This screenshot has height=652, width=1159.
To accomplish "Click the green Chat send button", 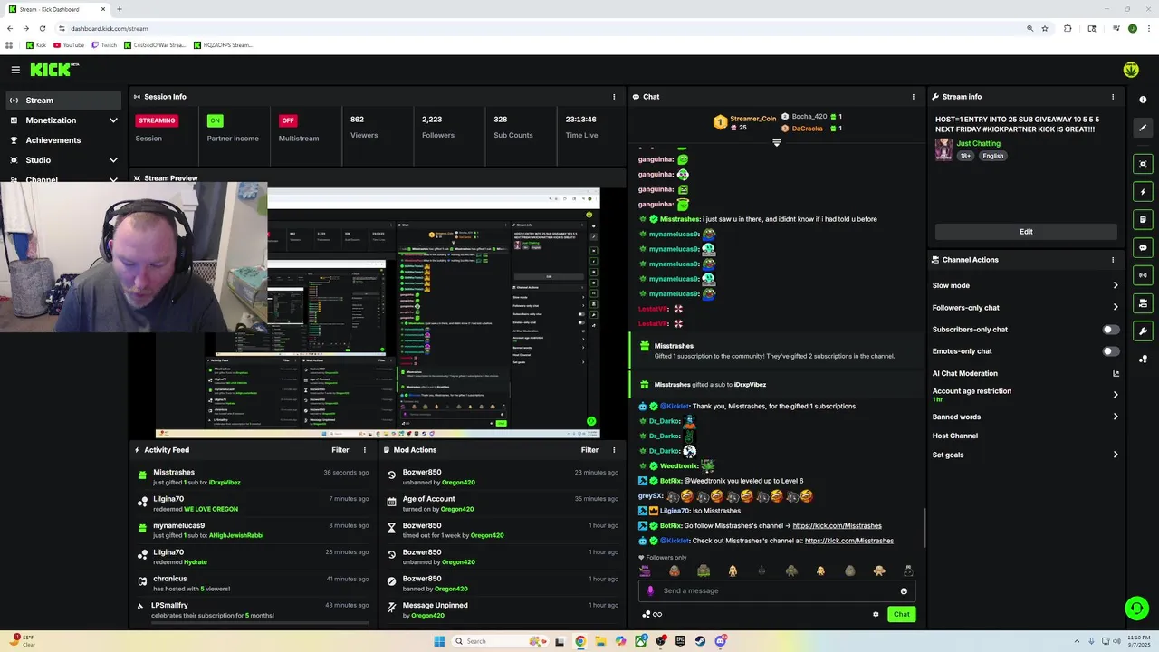I will (901, 614).
